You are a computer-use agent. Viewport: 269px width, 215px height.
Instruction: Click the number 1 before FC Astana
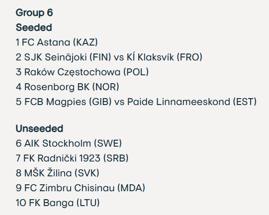pos(17,42)
